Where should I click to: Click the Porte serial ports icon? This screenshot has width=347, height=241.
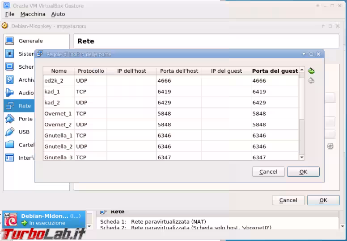10,119
